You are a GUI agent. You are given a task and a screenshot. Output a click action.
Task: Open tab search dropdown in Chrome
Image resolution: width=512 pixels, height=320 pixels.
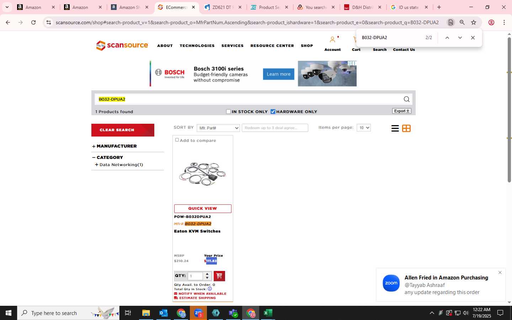pos(7,7)
